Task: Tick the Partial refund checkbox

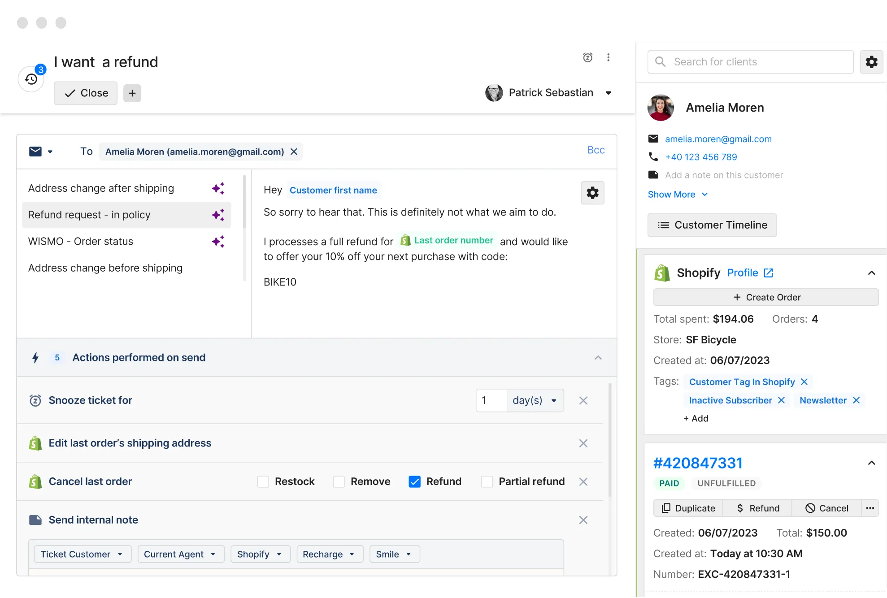Action: point(487,481)
